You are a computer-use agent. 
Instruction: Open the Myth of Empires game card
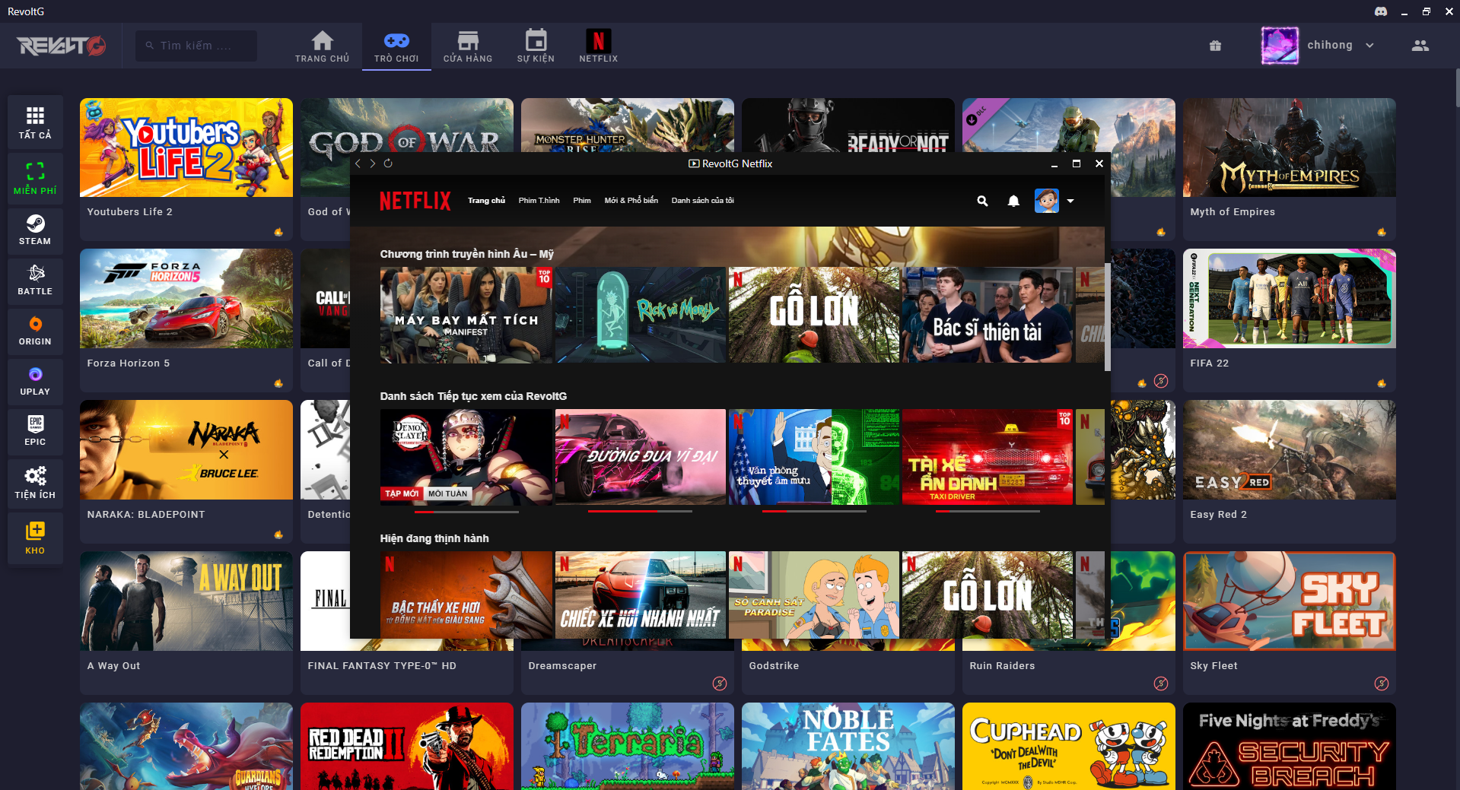pos(1290,170)
